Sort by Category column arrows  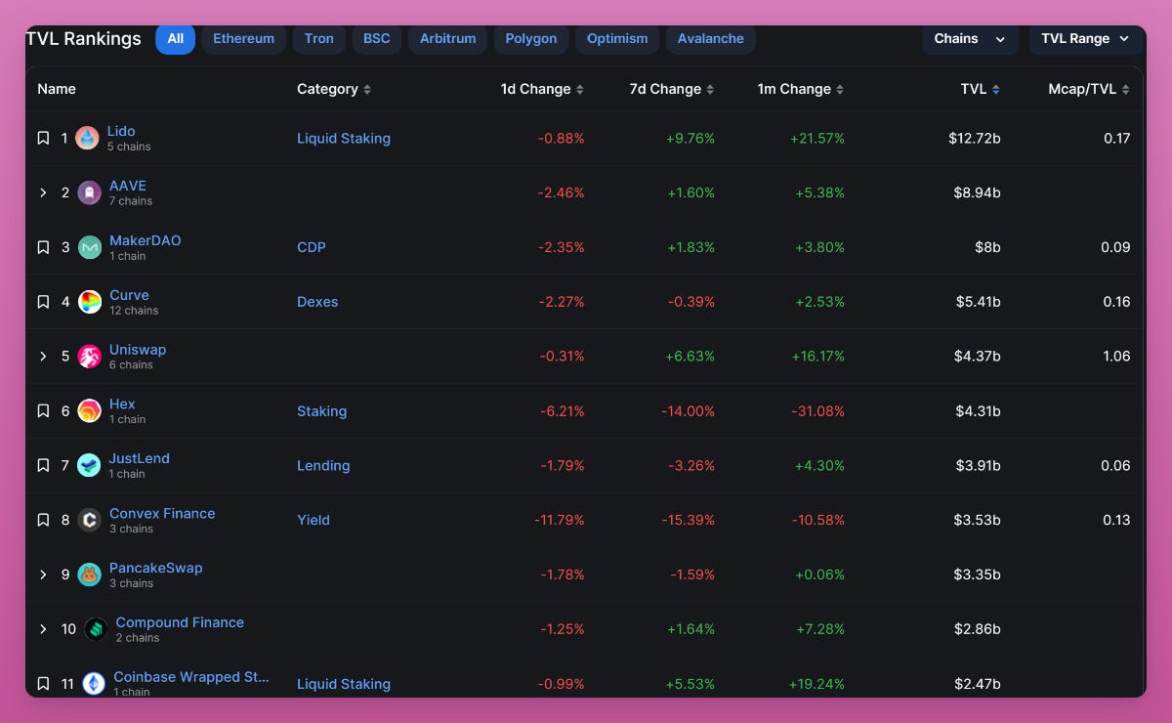tap(367, 90)
